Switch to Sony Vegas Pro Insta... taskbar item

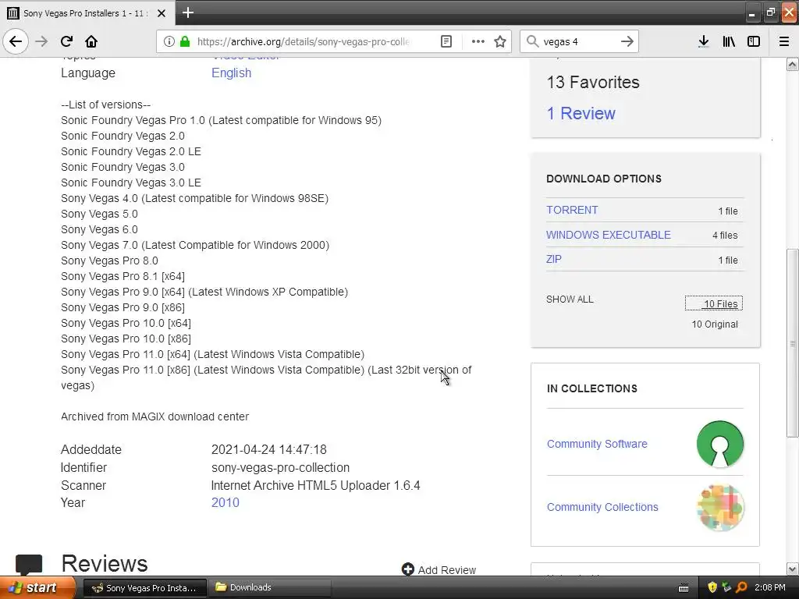144,587
